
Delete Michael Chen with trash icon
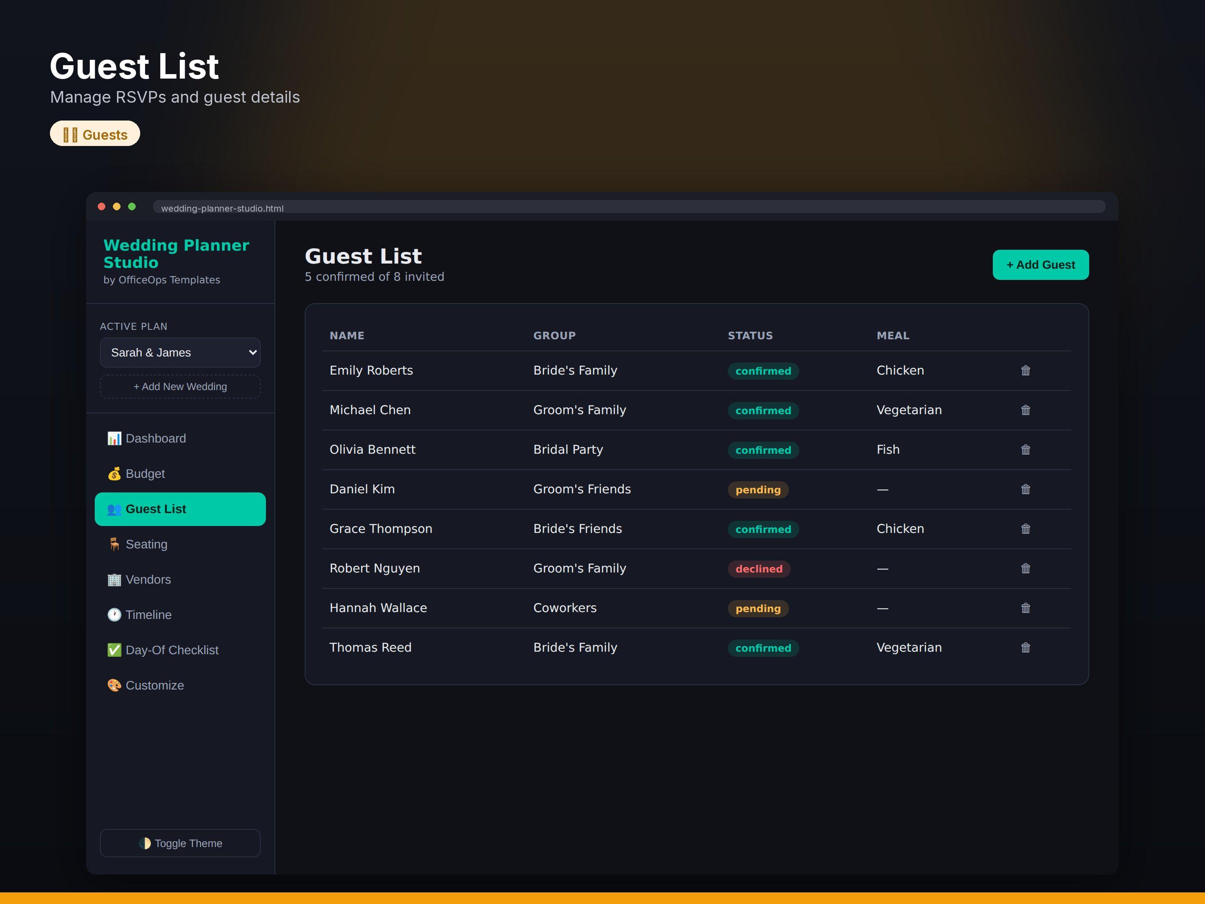[1025, 410]
